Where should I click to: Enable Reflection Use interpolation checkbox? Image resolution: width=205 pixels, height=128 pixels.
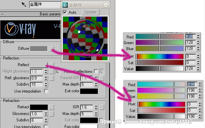[x=46, y=91]
